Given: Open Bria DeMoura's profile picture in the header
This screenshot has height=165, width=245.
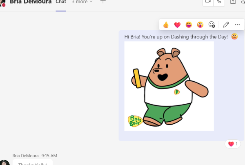Looking at the screenshot, I should tap(2, 3).
